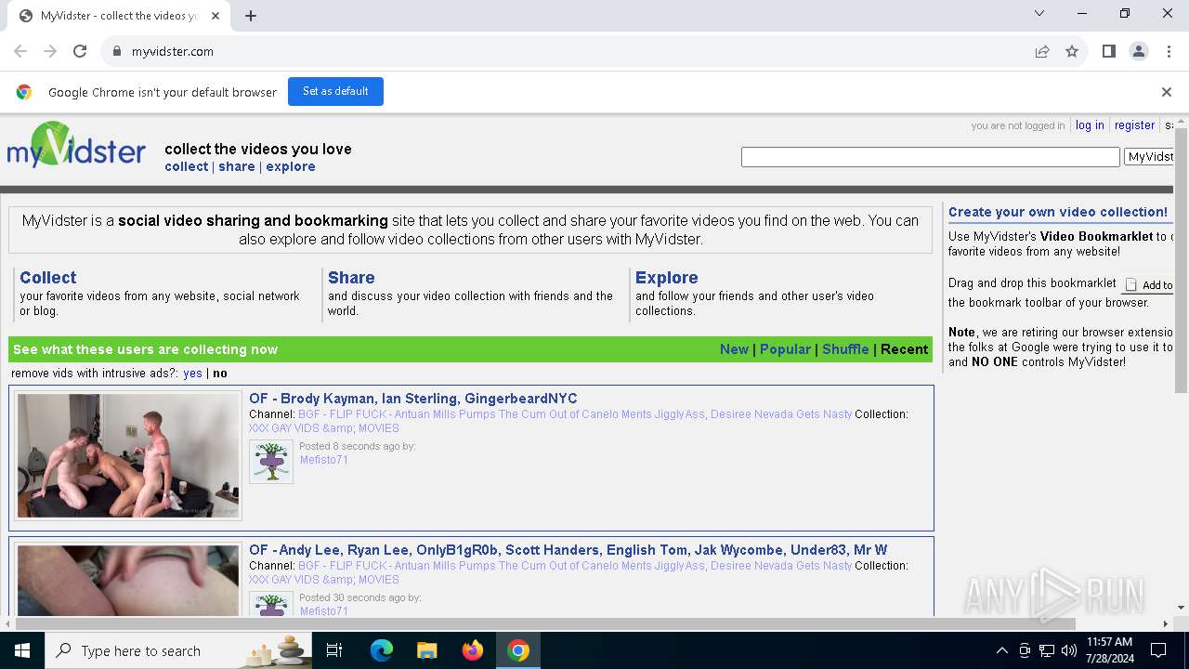The image size is (1189, 669).
Task: Bookmark this tab with the star icon
Action: [x=1072, y=51]
